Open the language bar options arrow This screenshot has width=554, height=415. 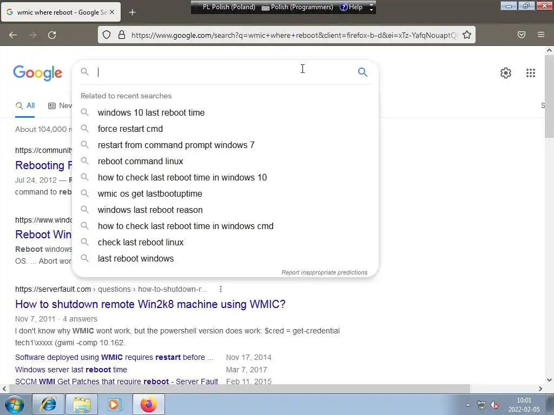[371, 8]
